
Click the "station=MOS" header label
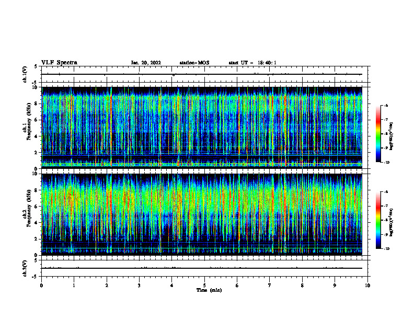click(194, 63)
